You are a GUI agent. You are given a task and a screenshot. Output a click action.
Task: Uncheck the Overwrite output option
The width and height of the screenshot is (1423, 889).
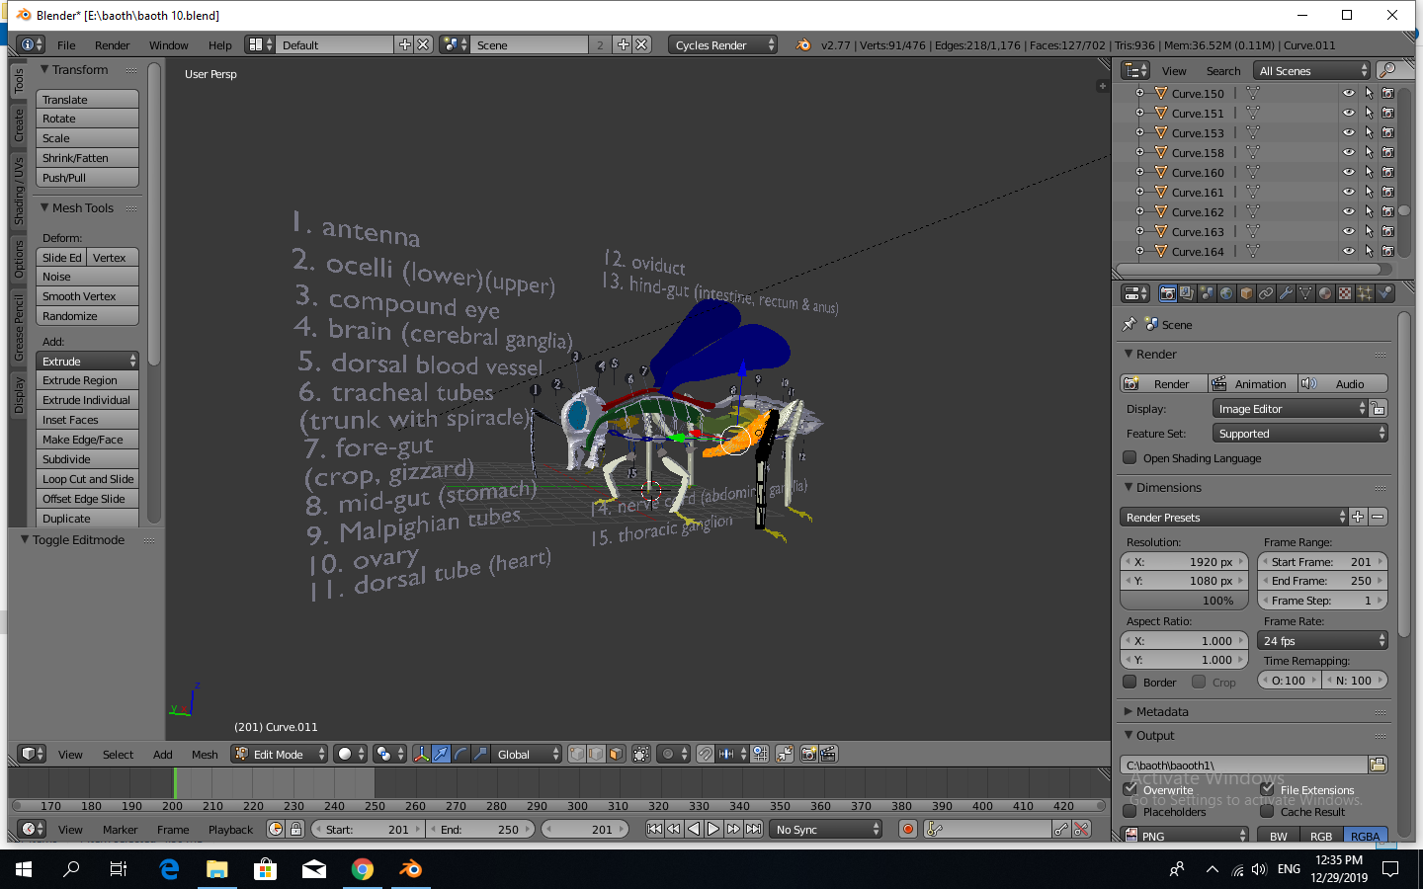point(1131,789)
